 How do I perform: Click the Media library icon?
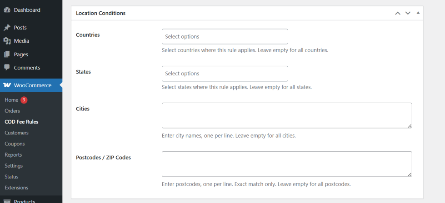tap(7, 41)
